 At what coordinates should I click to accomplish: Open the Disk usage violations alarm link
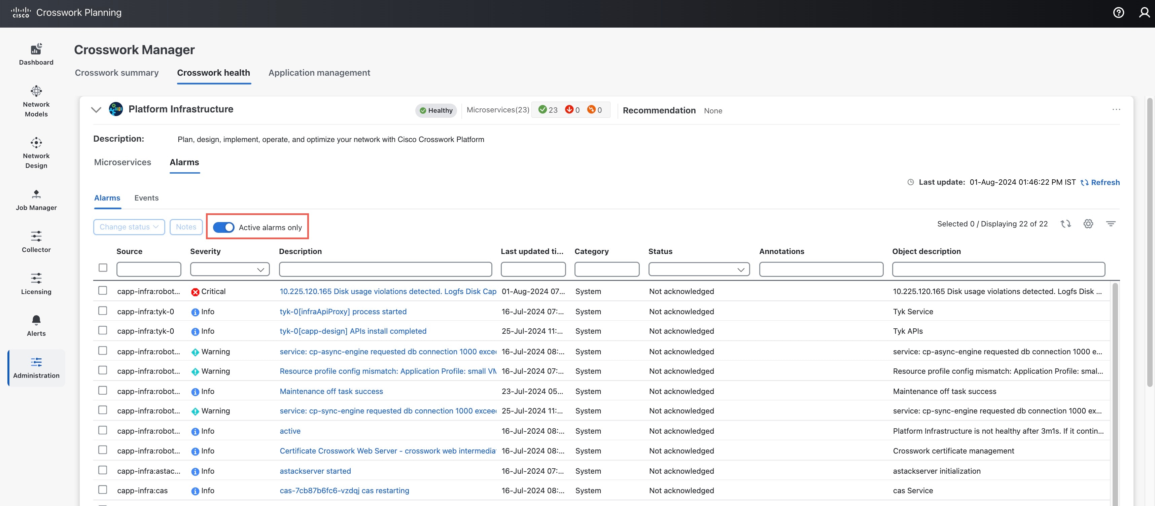[388, 291]
